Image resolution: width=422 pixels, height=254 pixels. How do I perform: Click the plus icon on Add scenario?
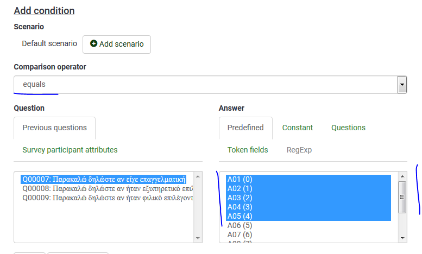coord(93,44)
